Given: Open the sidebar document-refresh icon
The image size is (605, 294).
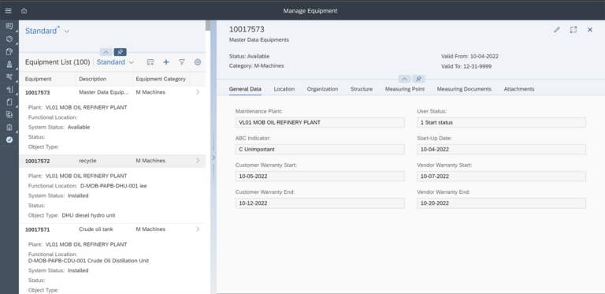Looking at the screenshot, I should pyautogui.click(x=9, y=114).
